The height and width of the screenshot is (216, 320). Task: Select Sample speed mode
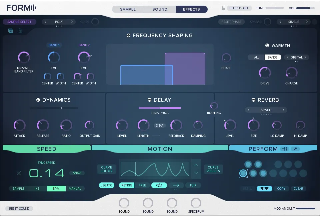pos(19,188)
